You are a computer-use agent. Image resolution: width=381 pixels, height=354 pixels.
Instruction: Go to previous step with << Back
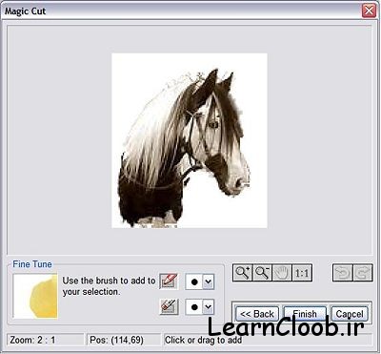[x=257, y=314]
